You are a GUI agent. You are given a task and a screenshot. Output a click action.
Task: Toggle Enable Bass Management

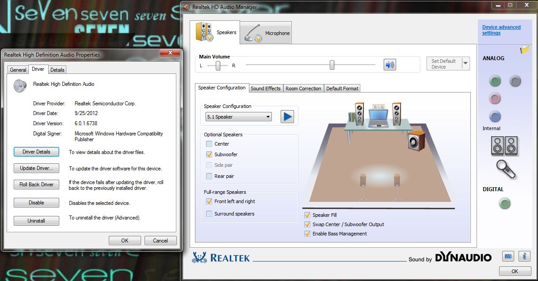307,234
